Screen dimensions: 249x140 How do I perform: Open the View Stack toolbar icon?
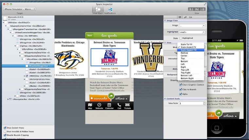[98, 11]
